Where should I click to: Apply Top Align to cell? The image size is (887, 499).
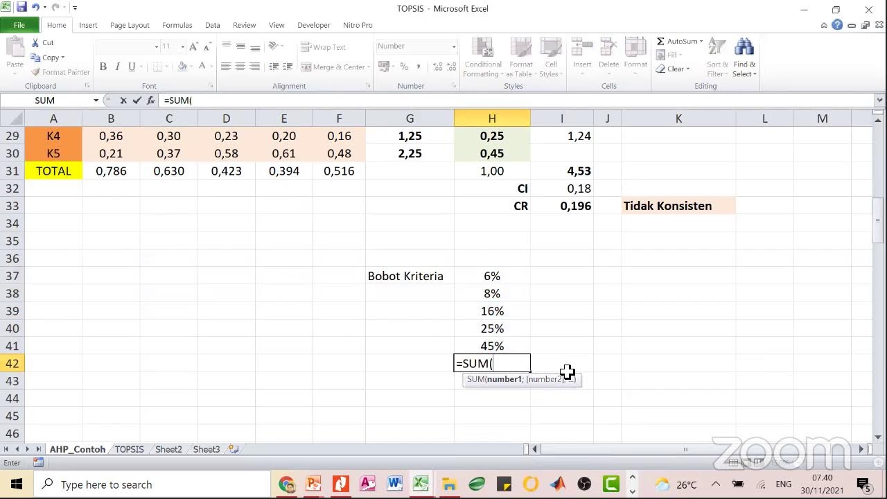[x=225, y=46]
